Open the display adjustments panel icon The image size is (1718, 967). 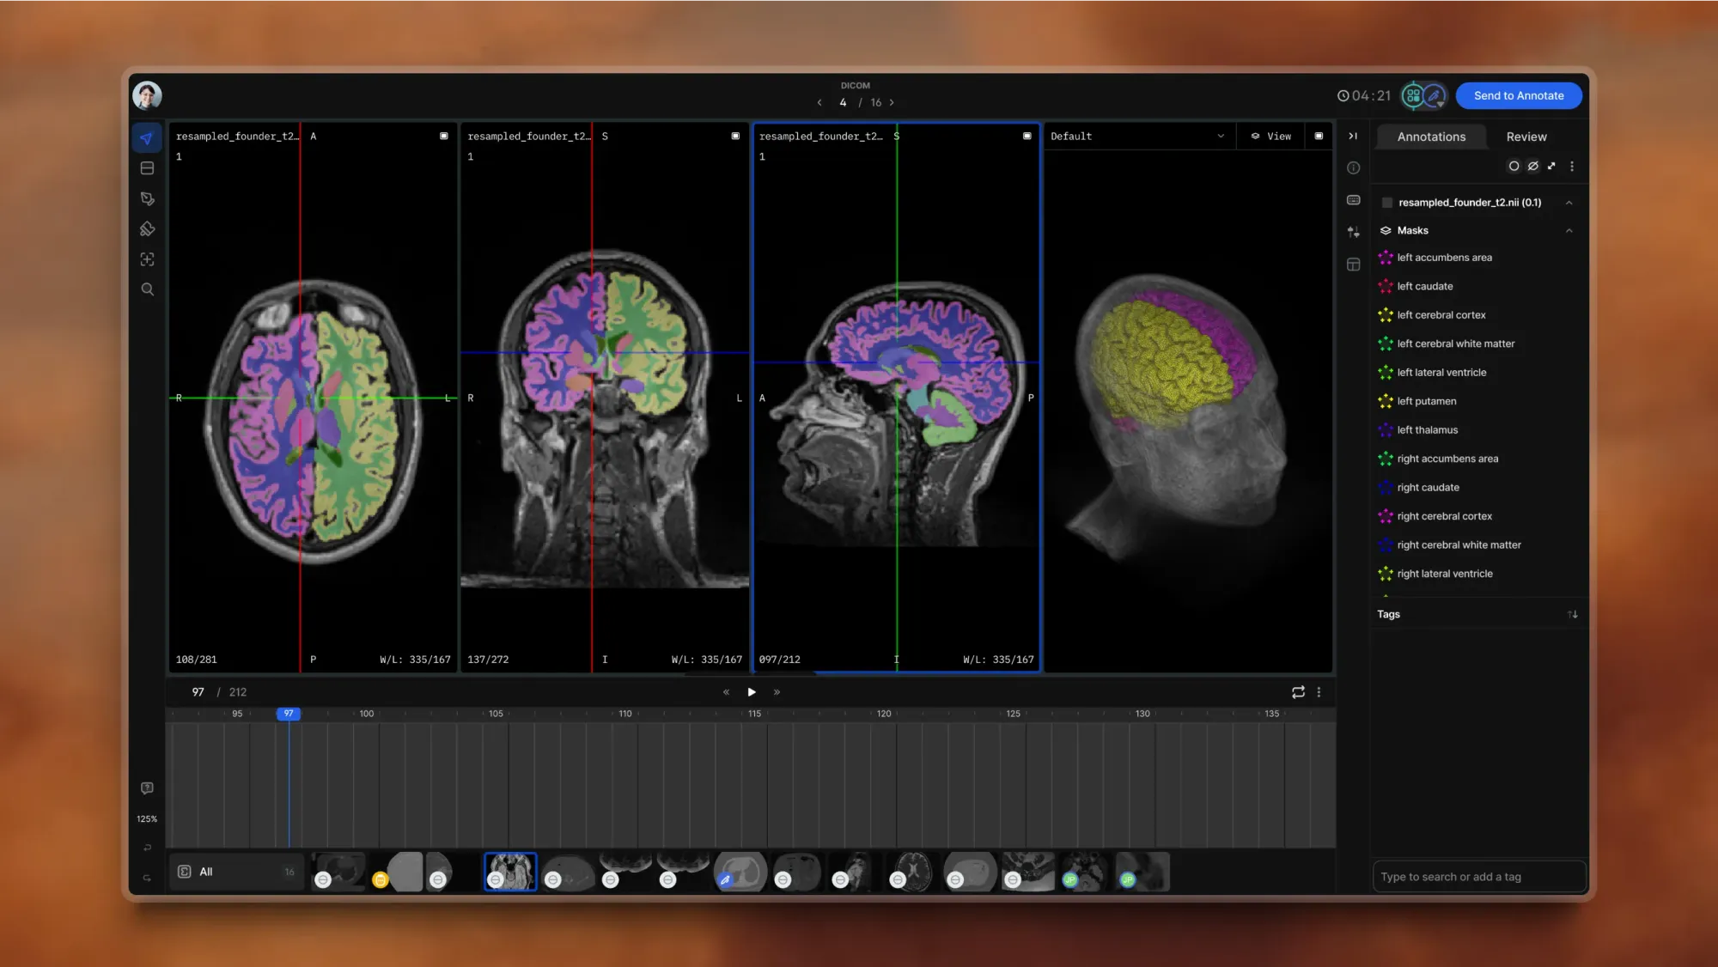tap(1353, 232)
